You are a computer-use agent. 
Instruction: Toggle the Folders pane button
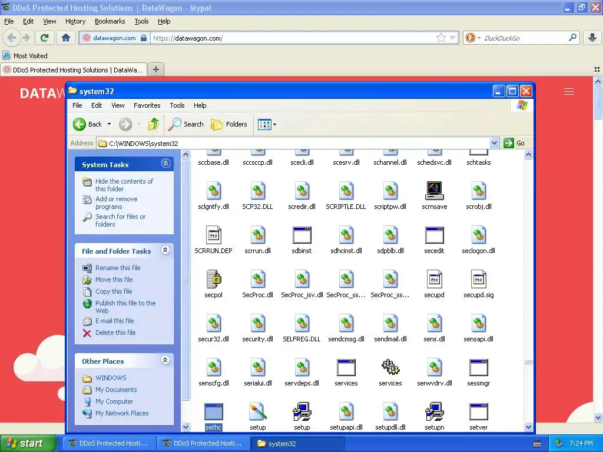click(229, 124)
